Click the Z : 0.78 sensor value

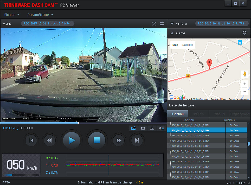[52, 173]
